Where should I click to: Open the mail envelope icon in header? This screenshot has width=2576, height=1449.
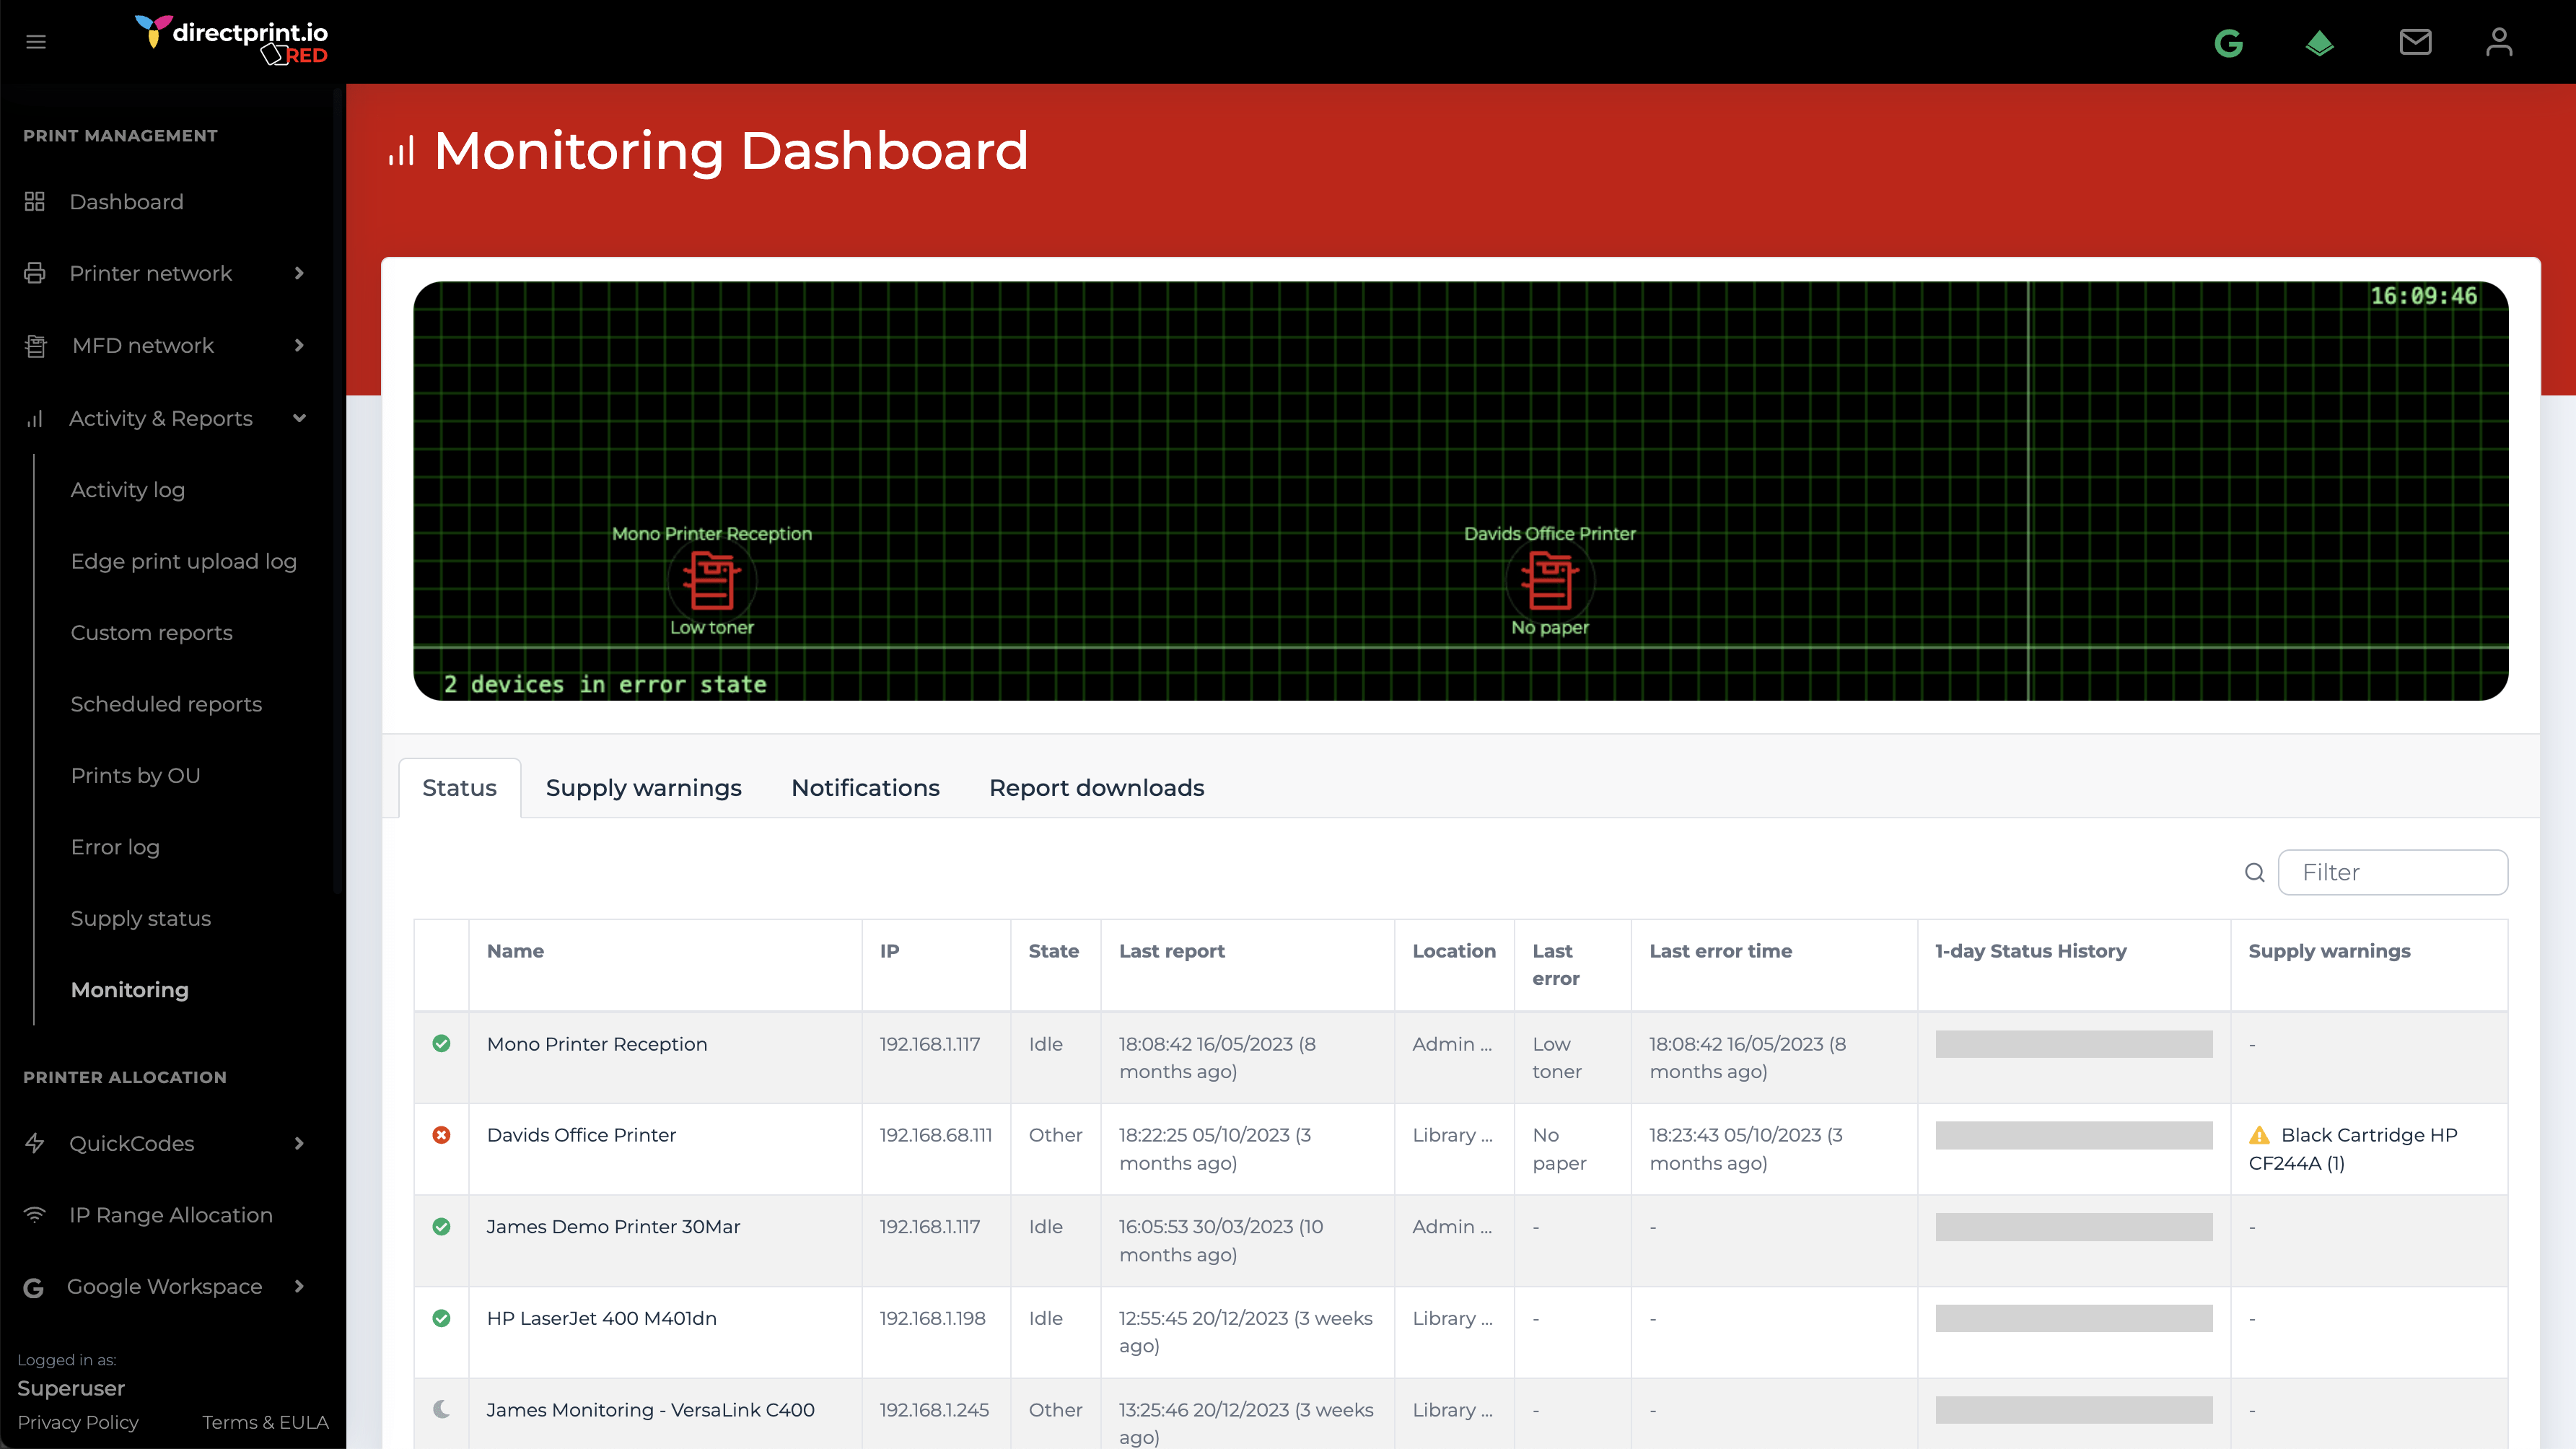[2416, 41]
